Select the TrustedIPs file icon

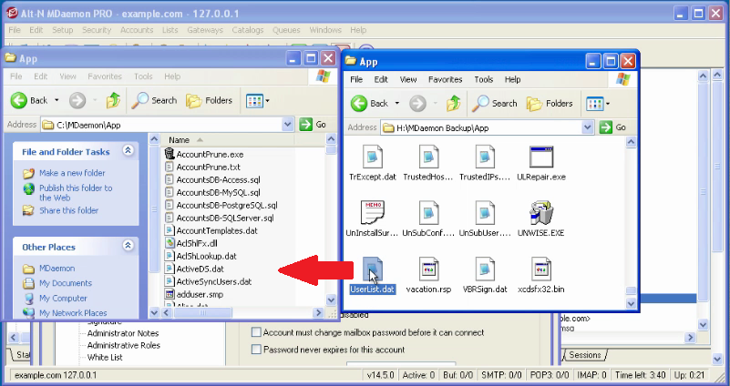click(x=485, y=157)
